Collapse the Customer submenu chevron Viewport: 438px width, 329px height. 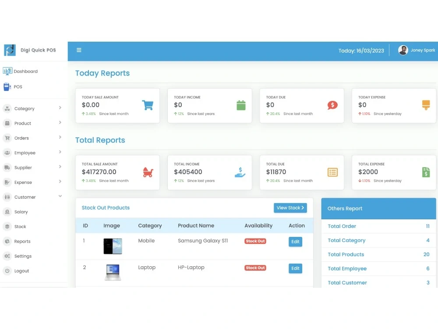pyautogui.click(x=60, y=196)
